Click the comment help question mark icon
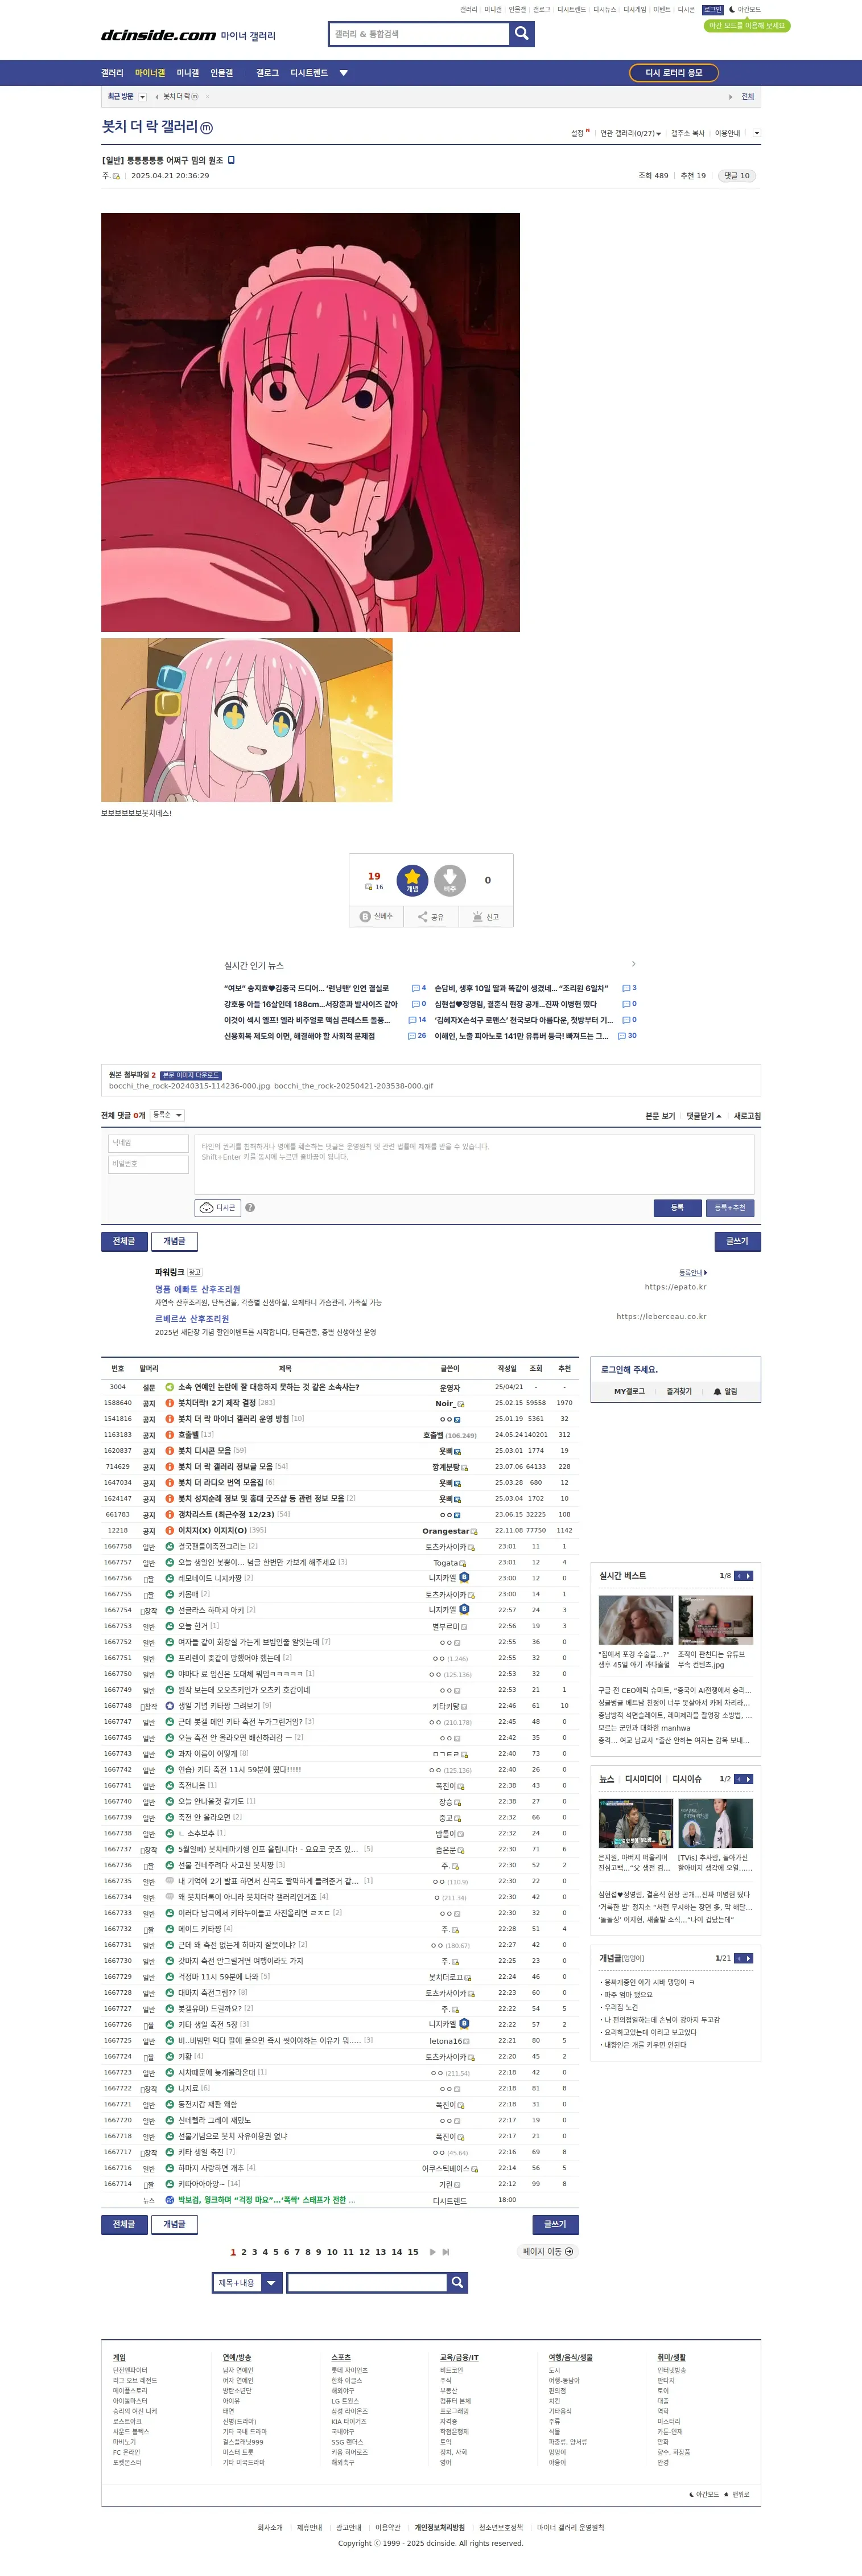The width and height of the screenshot is (862, 2576). pyautogui.click(x=250, y=1207)
